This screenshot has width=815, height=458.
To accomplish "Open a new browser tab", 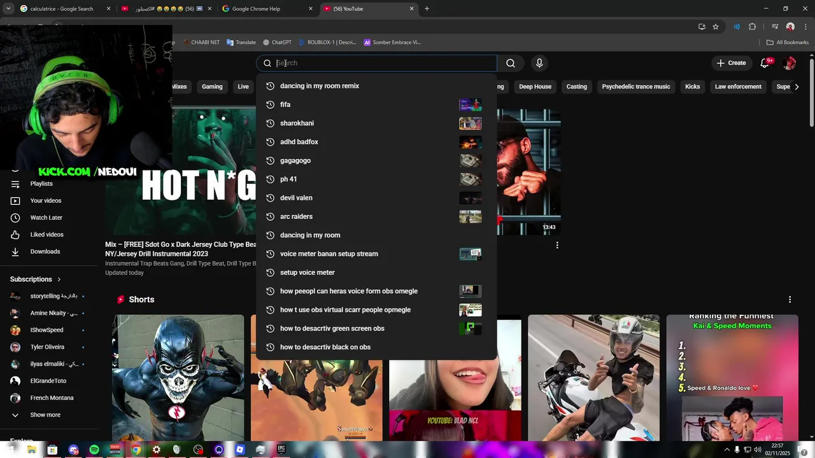I will (x=427, y=9).
